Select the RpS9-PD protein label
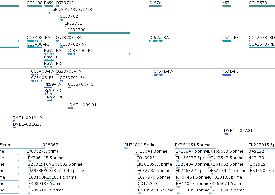The width and height of the screenshot is (275, 195). coord(53,91)
